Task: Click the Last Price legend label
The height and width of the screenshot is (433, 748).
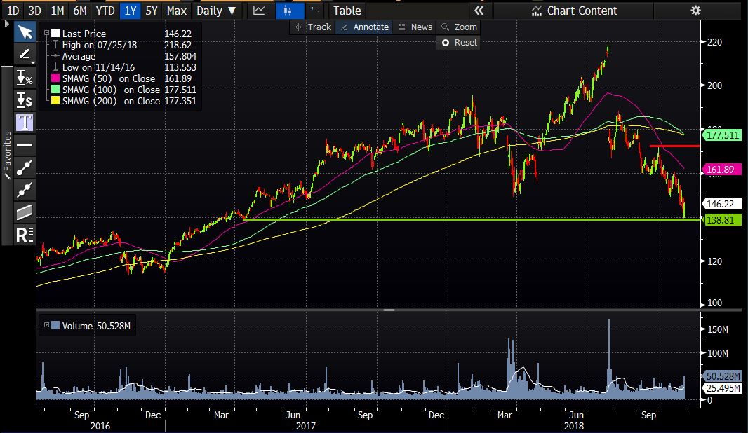Action: [x=84, y=34]
